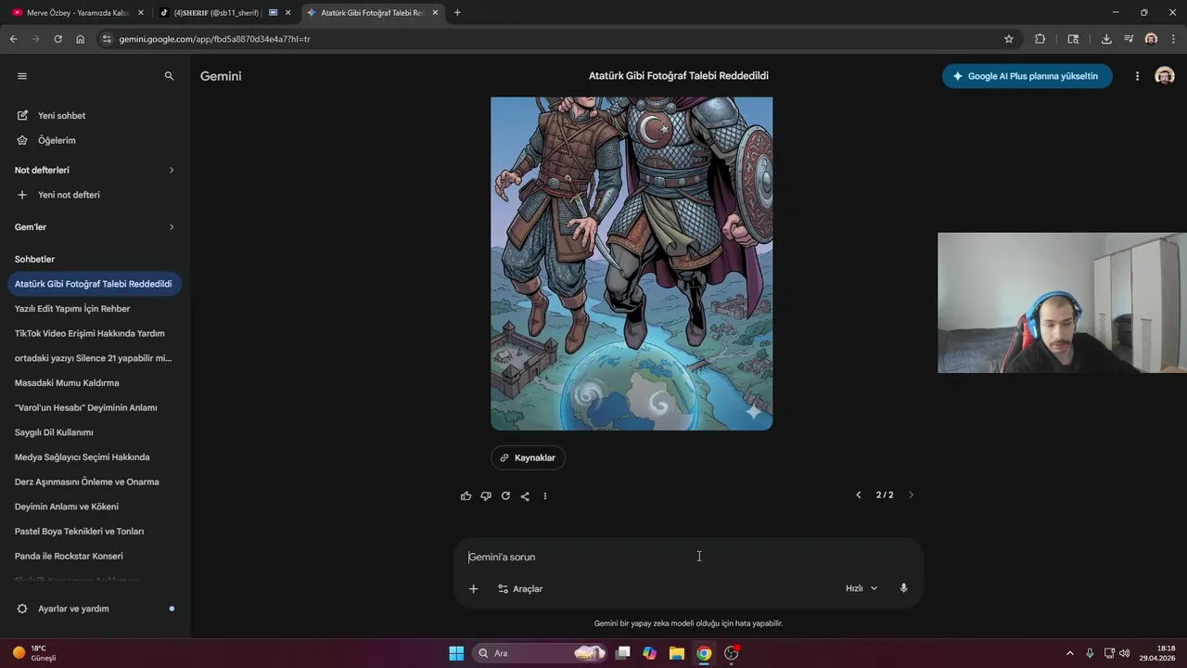This screenshot has width=1187, height=668.
Task: Switch to the Merve Özbey YouTube tab
Action: [x=79, y=13]
